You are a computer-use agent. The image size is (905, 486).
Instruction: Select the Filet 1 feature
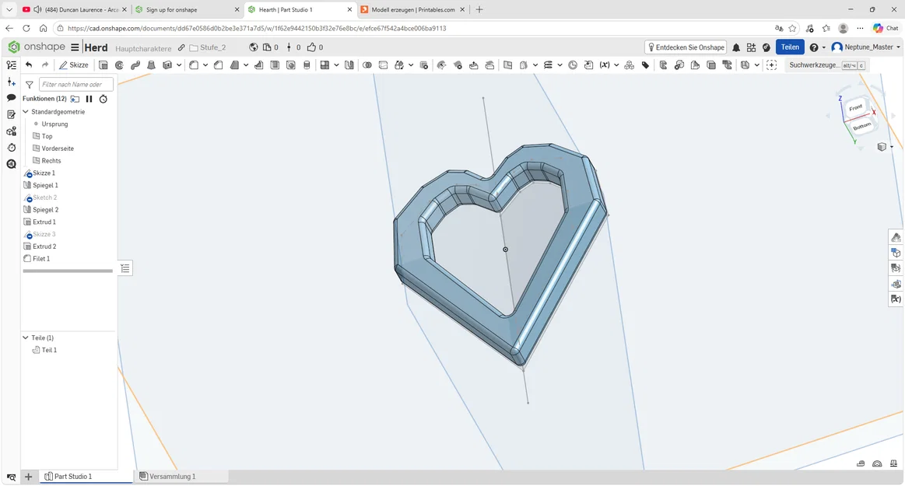click(41, 259)
